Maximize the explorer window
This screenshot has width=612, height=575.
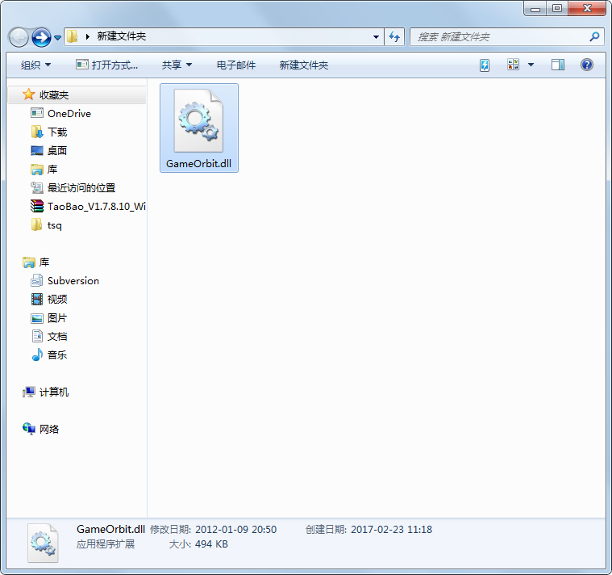tap(557, 9)
